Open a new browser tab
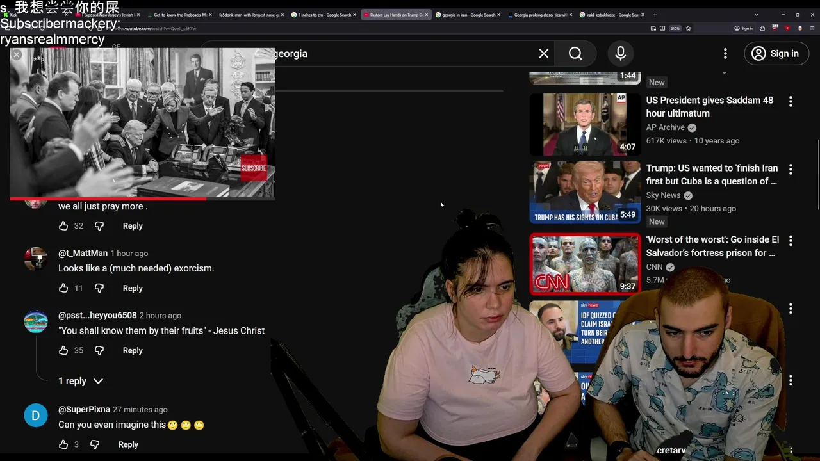820x461 pixels. coord(655,15)
